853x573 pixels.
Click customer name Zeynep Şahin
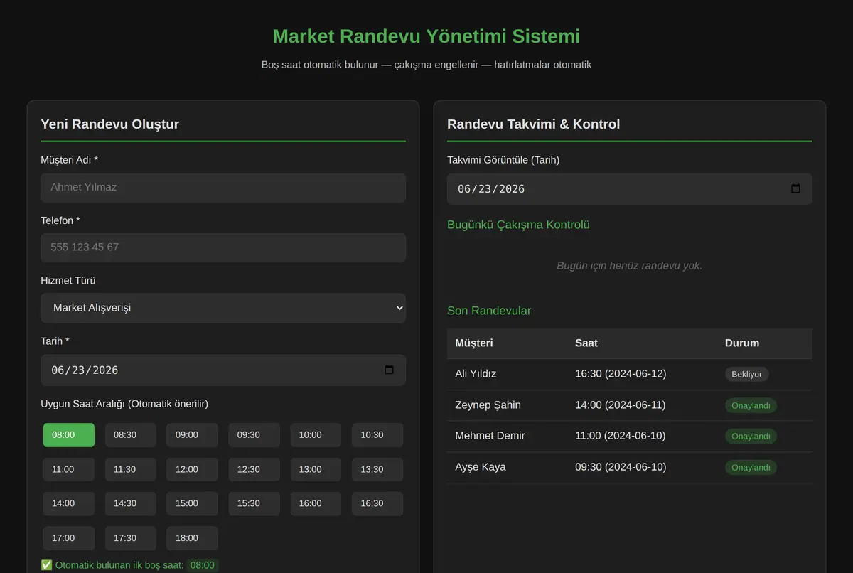click(x=488, y=405)
